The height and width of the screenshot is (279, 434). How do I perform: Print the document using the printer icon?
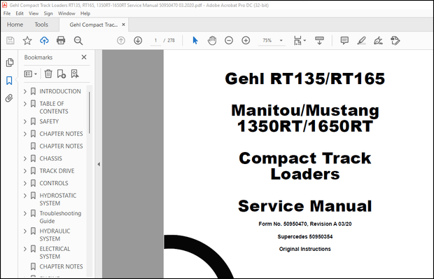coord(61,41)
